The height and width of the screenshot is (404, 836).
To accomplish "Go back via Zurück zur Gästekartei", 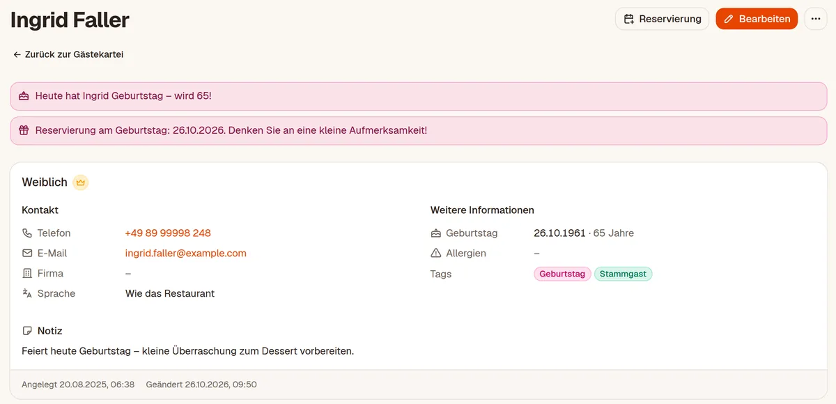I will [x=68, y=54].
